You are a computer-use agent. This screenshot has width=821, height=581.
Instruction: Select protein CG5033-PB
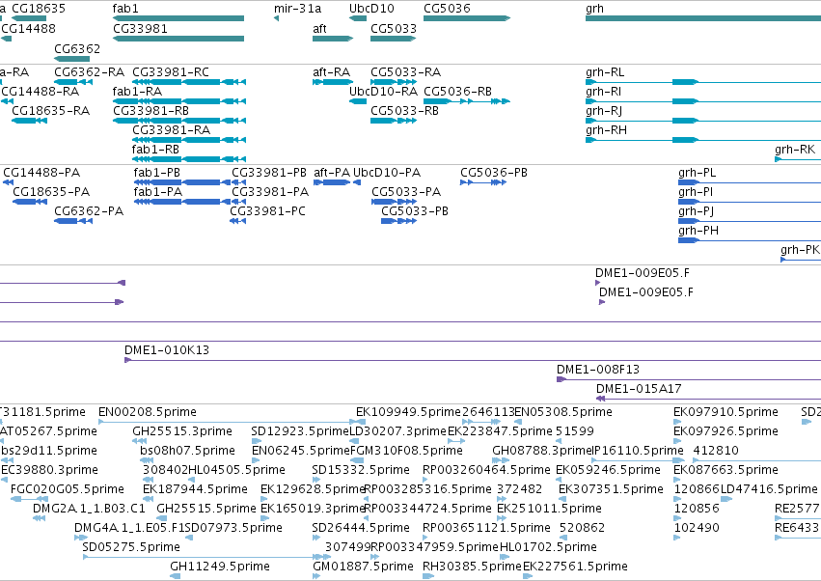pyautogui.click(x=399, y=221)
